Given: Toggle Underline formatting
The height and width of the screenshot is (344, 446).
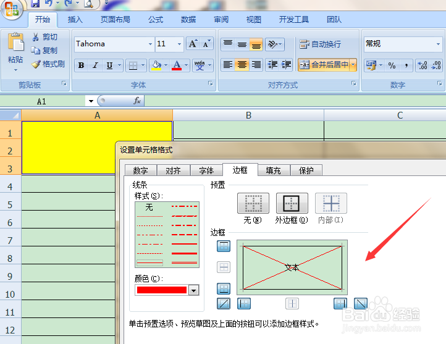Looking at the screenshot, I should [109, 65].
